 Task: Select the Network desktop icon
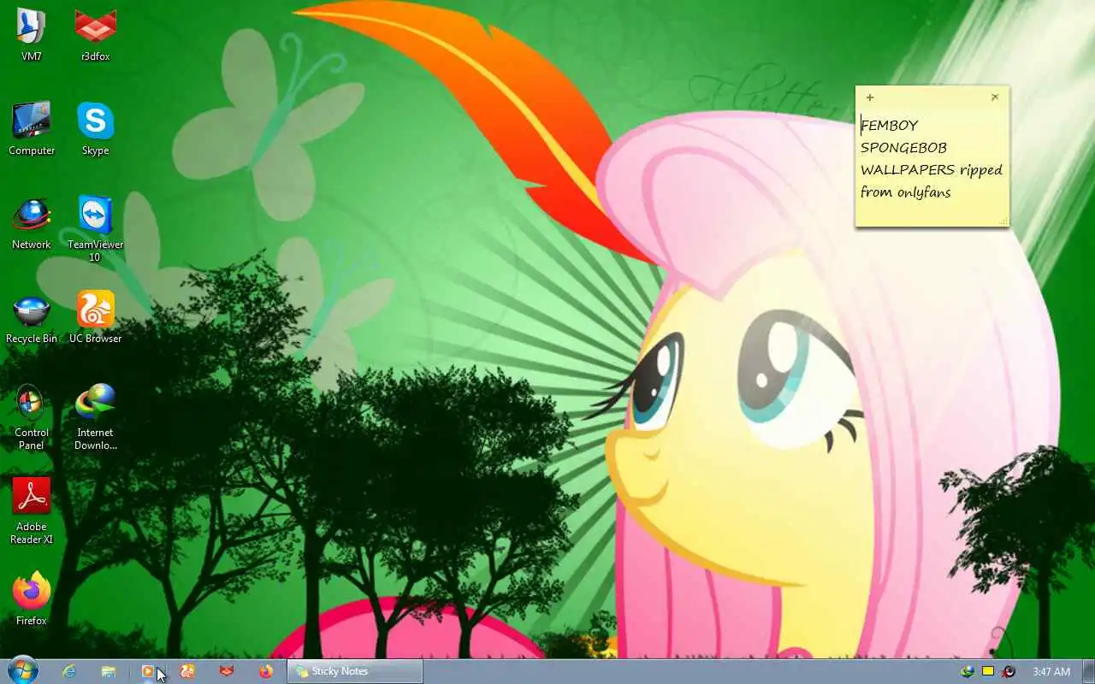[32, 223]
